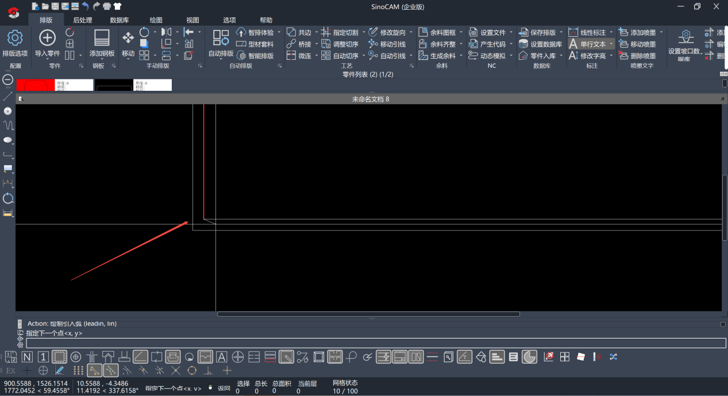Image resolution: width=728 pixels, height=396 pixels.
Task: Click the boxed A text icon in bottom toolbar
Action: pyautogui.click(x=221, y=357)
